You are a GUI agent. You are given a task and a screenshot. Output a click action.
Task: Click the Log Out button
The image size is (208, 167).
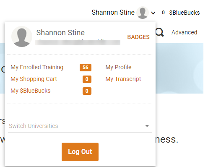click(80, 152)
